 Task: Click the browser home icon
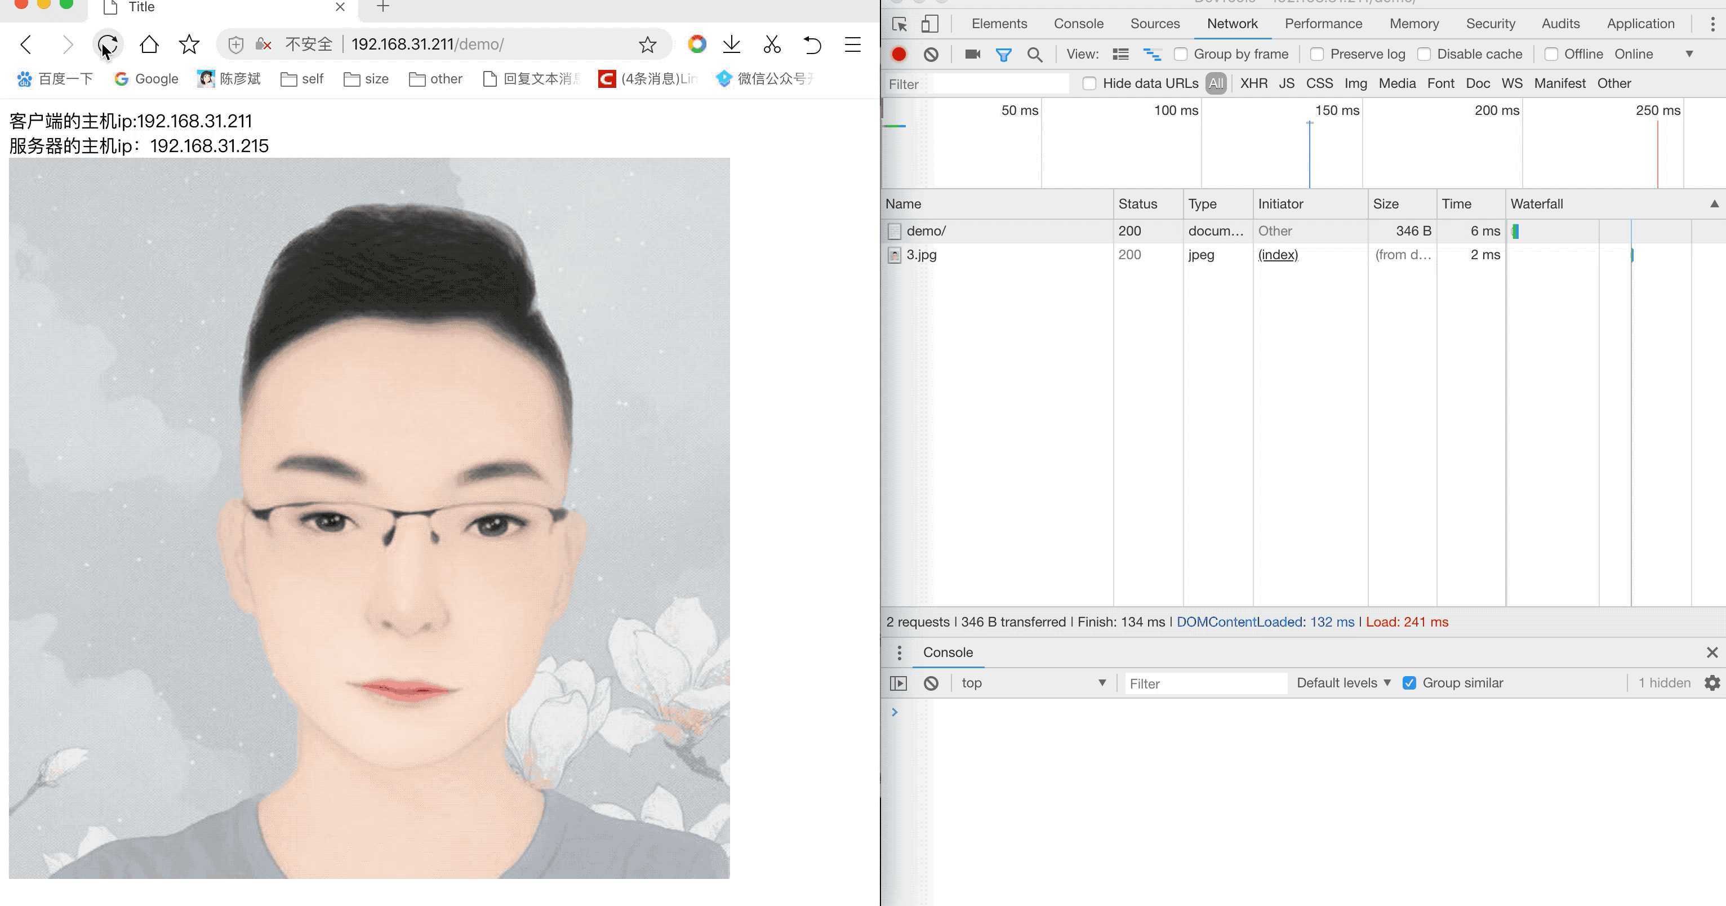coord(149,44)
